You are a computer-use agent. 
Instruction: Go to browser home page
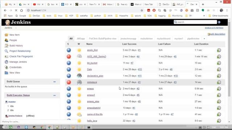point(22,10)
